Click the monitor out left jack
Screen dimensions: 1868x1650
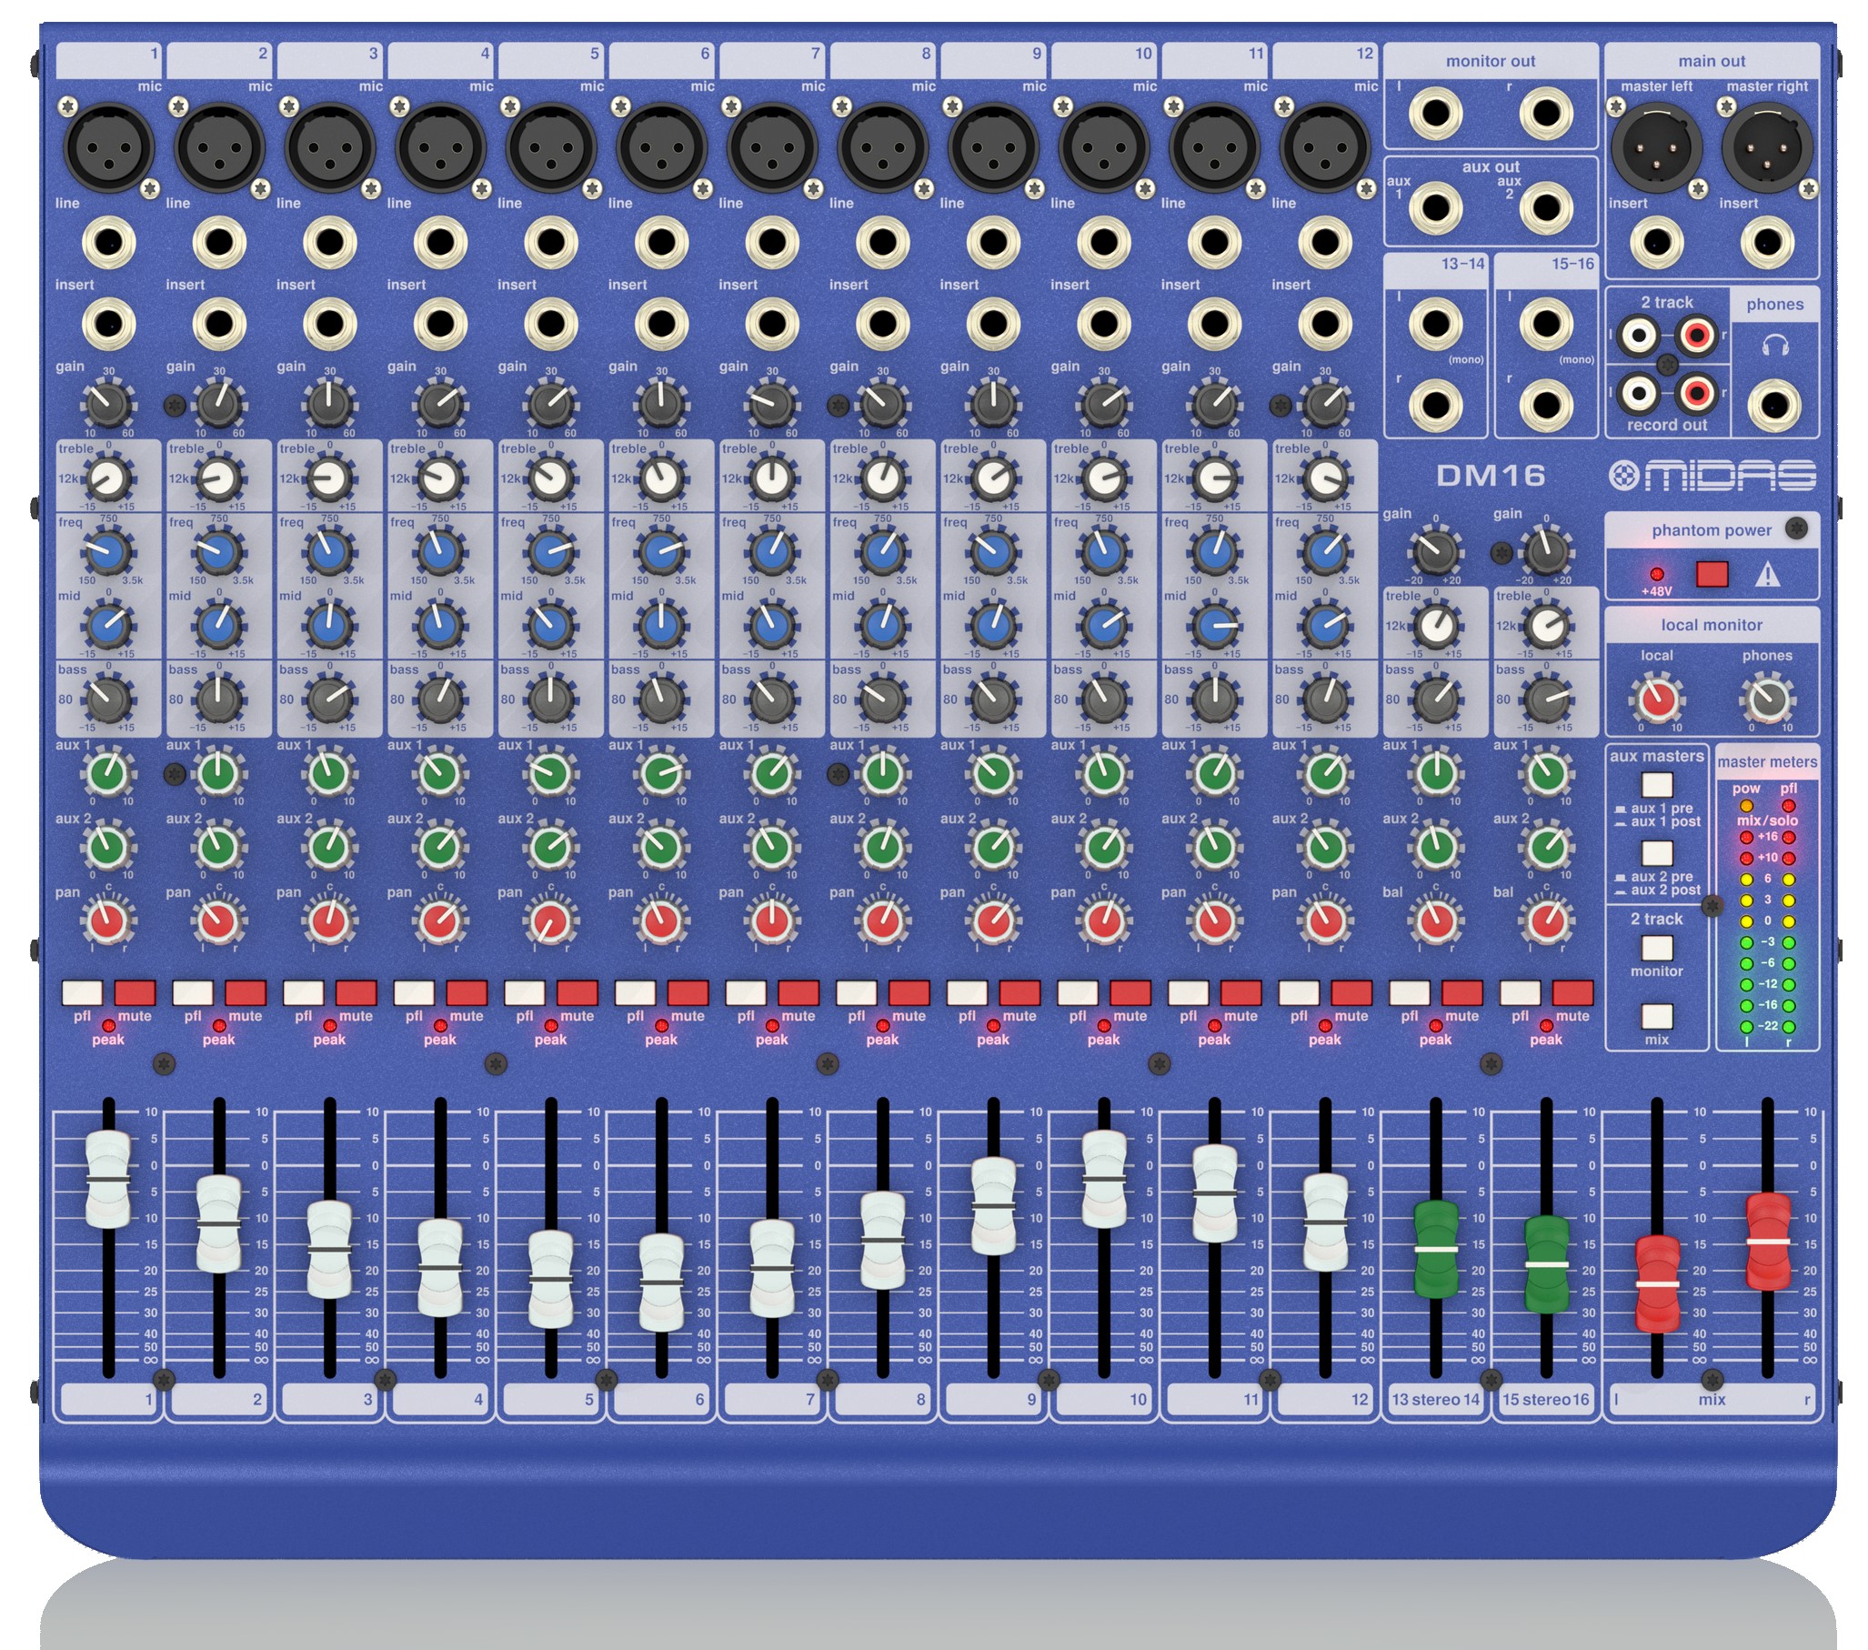tap(1435, 115)
